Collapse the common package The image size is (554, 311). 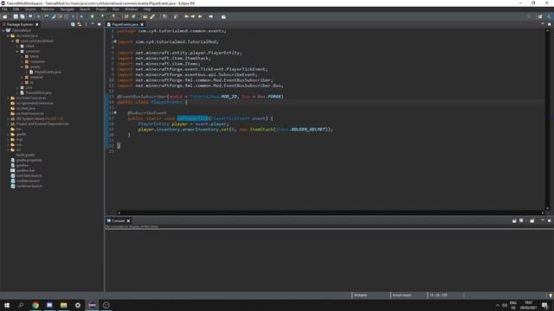click(x=17, y=51)
